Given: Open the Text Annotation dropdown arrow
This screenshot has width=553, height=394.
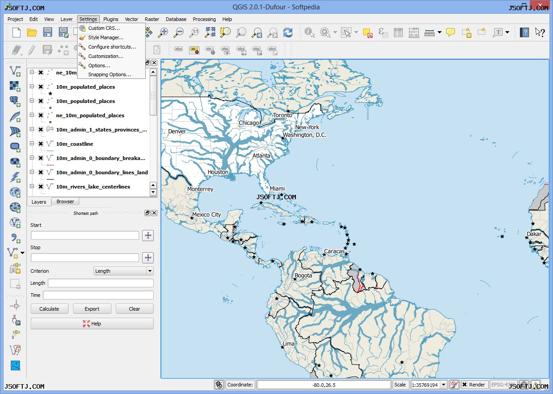Looking at the screenshot, I should tap(507, 32).
